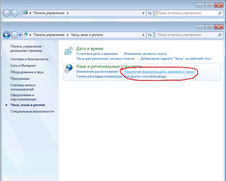
Task: Click the Control Panel icon in background address bar
Action: click(25, 13)
